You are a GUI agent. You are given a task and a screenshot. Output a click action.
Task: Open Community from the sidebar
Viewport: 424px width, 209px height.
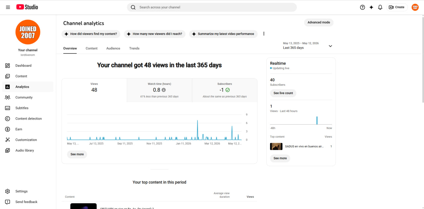pyautogui.click(x=28, y=97)
